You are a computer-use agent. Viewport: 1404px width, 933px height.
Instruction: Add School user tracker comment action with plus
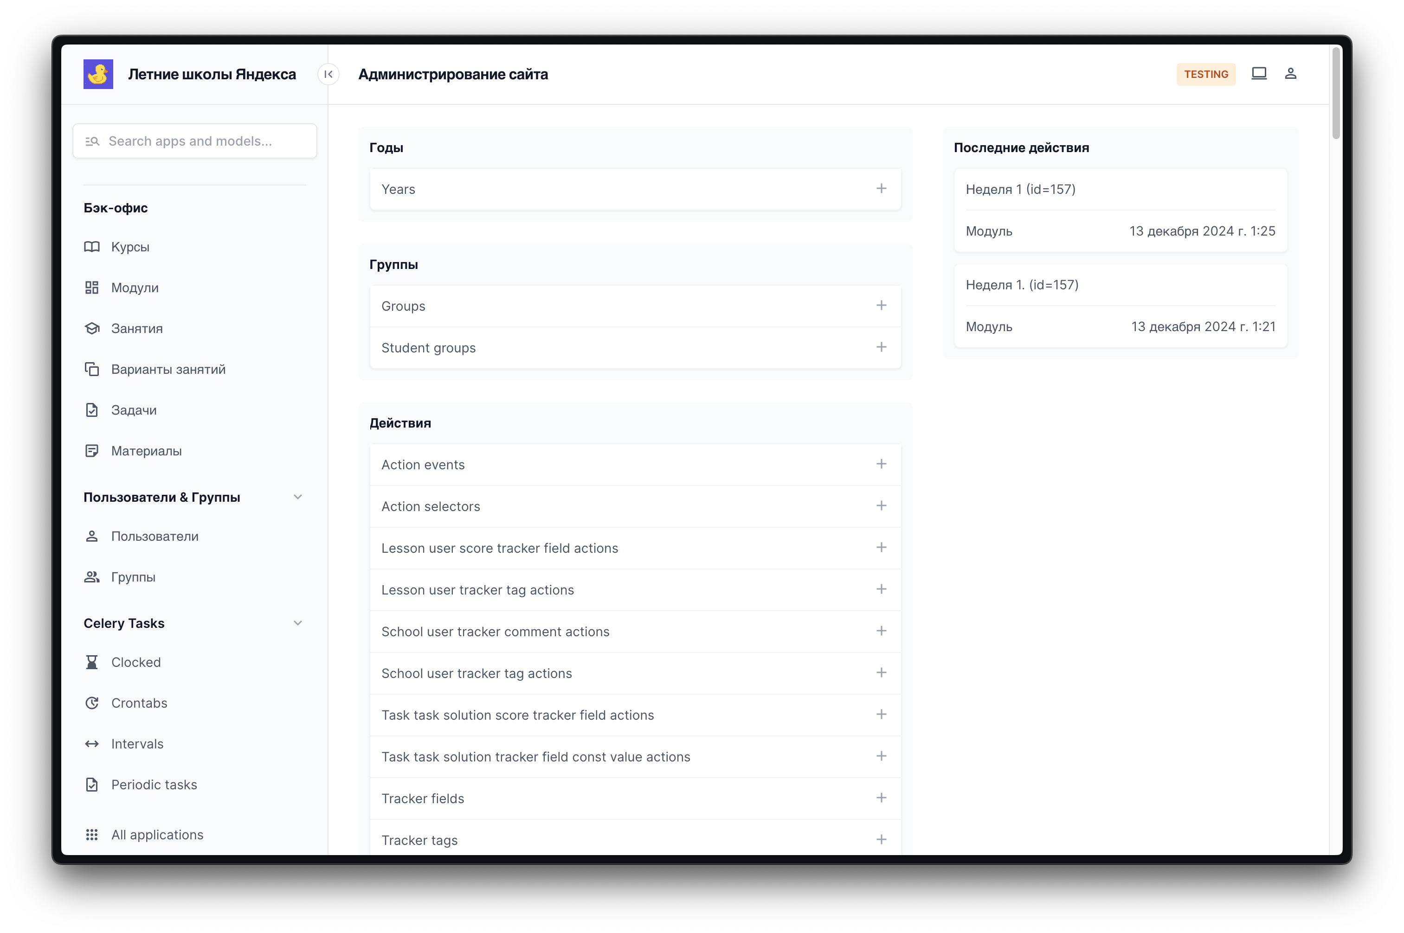[881, 631]
